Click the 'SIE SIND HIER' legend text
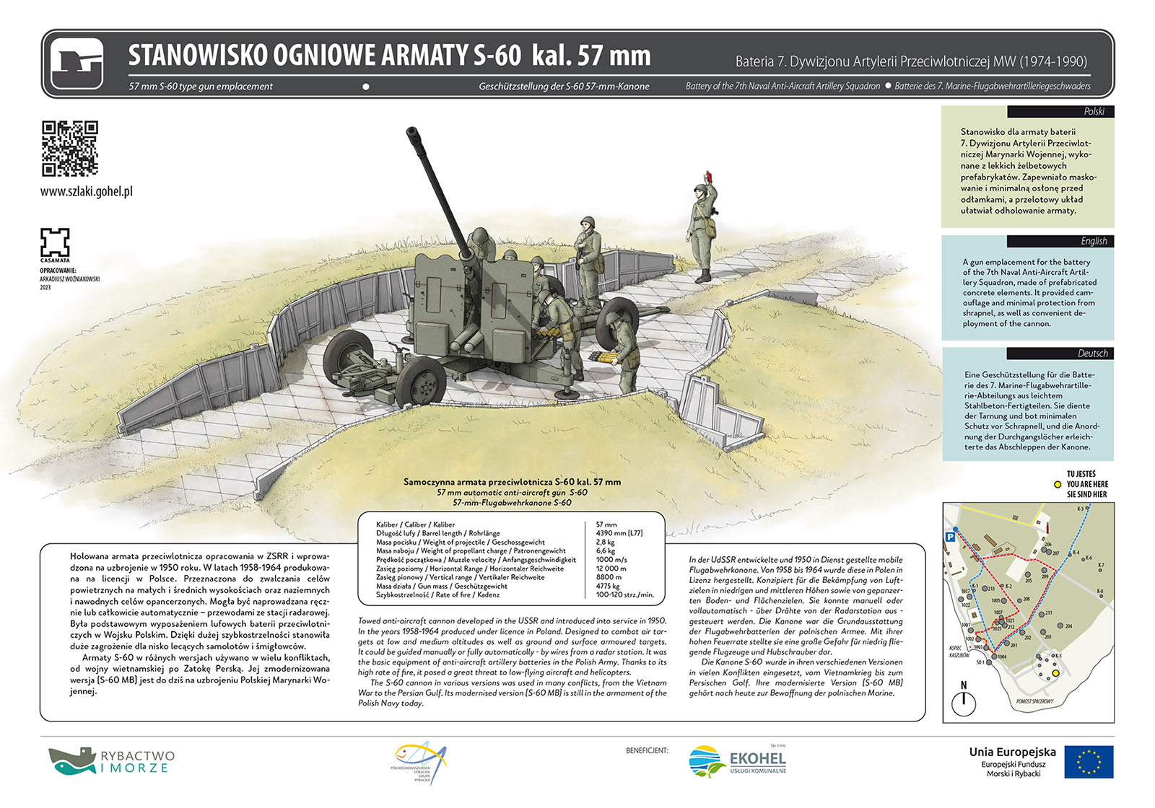The height and width of the screenshot is (808, 1155). coord(1086,494)
